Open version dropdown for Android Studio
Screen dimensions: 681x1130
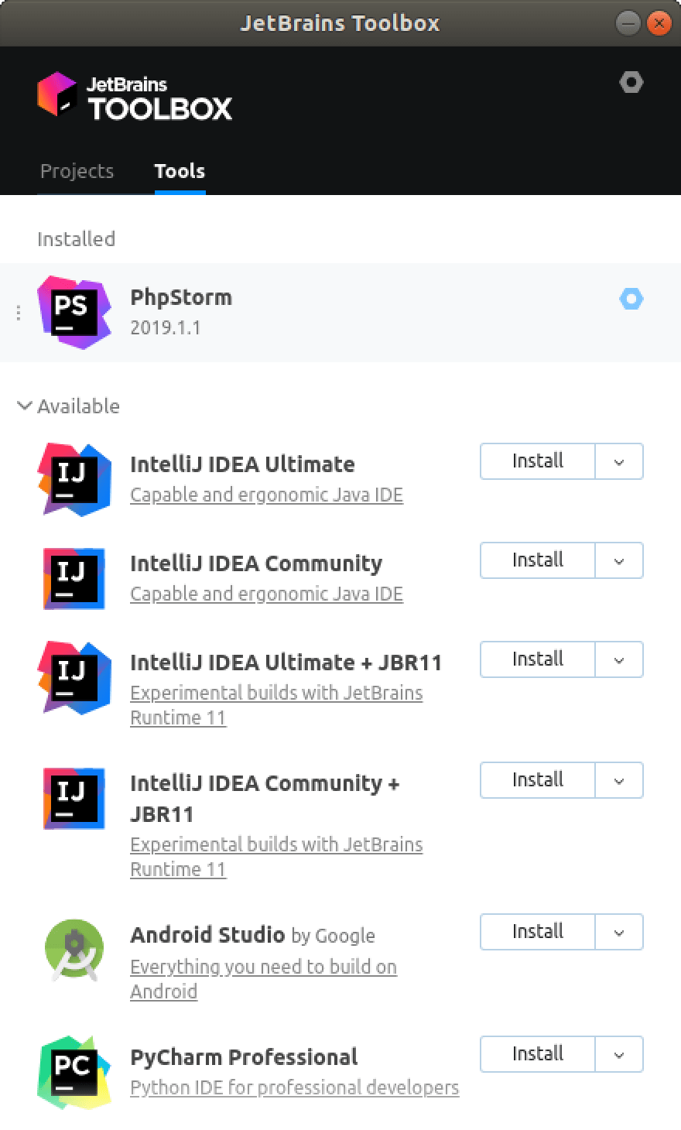pos(619,932)
